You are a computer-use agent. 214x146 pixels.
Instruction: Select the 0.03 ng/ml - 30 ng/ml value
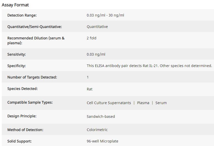tap(105, 15)
